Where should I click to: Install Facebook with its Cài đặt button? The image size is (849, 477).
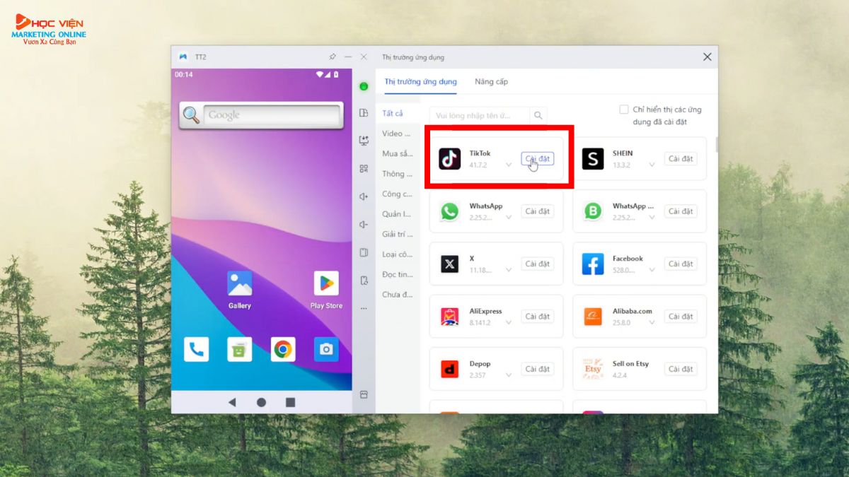coord(681,264)
